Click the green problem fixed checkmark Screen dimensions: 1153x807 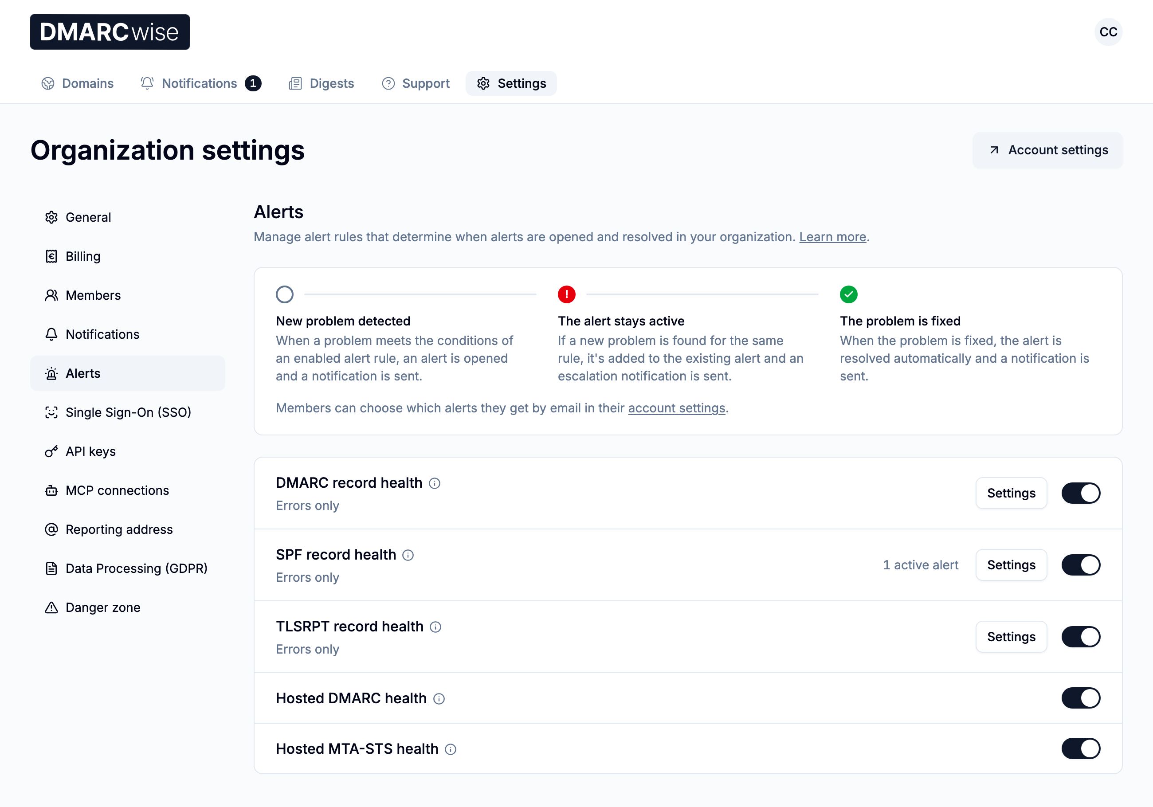[849, 294]
